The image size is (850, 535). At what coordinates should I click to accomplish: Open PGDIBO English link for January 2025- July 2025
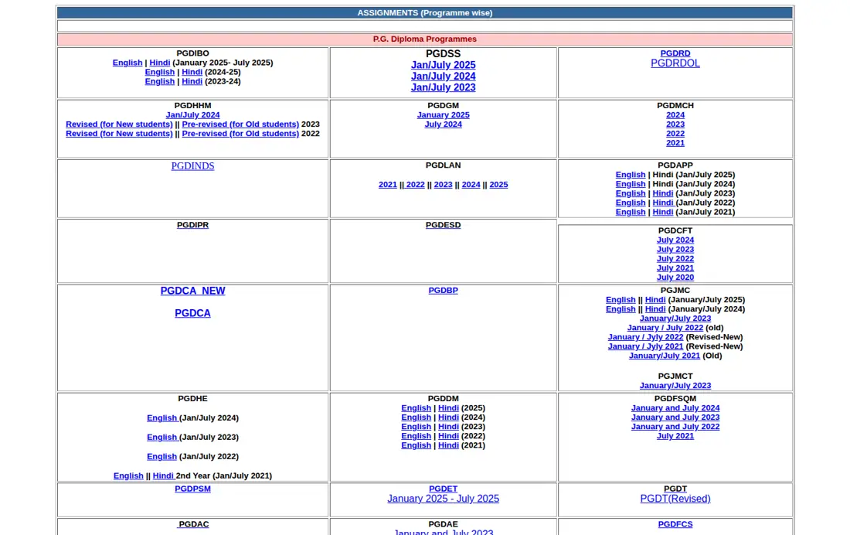click(x=127, y=63)
